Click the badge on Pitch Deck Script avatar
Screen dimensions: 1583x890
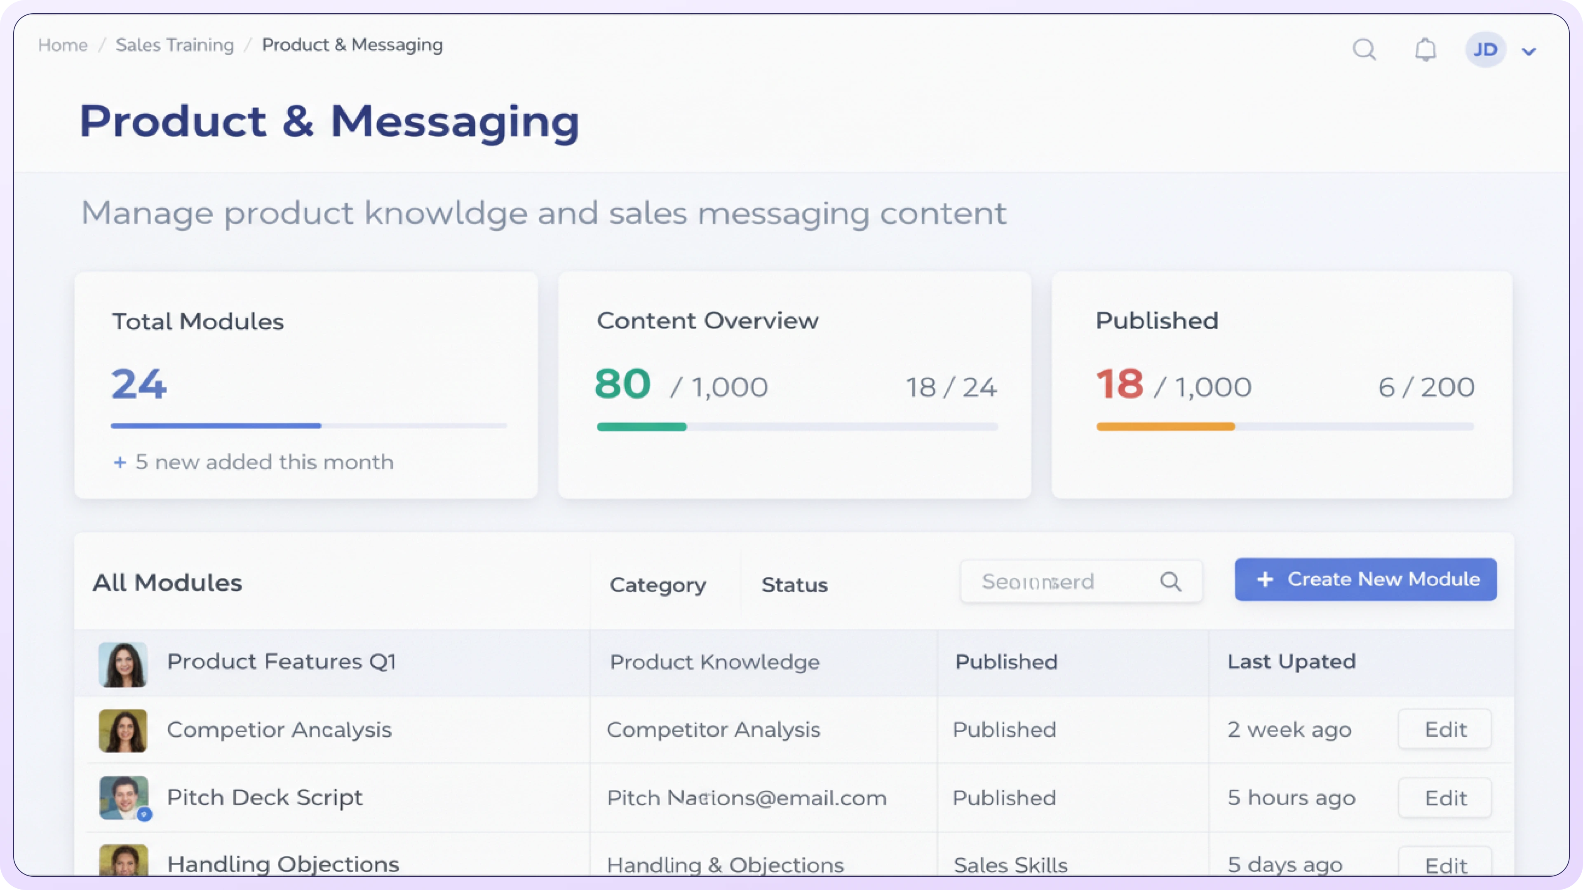click(x=144, y=815)
